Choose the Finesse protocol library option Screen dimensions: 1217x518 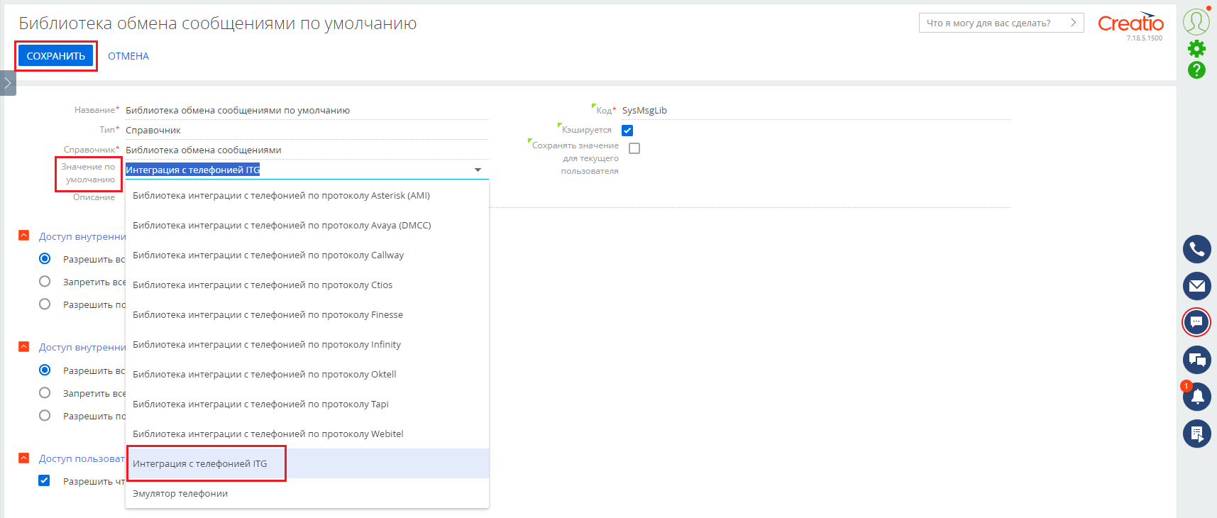[307, 314]
